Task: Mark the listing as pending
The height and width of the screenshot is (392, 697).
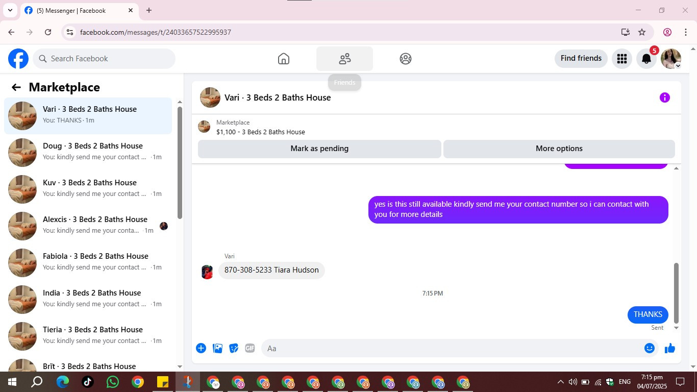Action: (x=319, y=149)
